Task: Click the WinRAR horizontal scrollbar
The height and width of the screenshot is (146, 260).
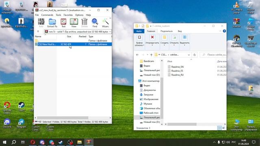Action: [63, 118]
